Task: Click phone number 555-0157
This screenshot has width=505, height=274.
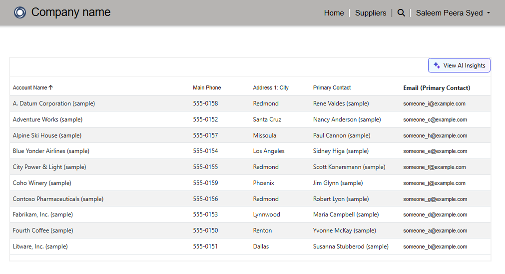Action: [x=205, y=135]
